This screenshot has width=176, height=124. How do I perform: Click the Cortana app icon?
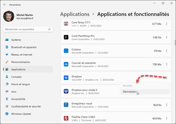coord(66,51)
